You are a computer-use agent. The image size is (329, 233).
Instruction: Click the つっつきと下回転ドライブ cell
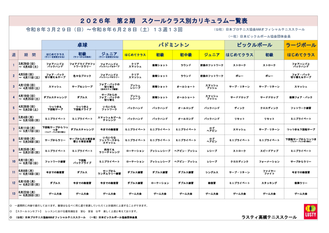tap(82, 108)
